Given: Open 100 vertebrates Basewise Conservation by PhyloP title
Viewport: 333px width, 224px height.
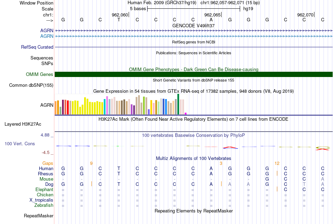Looking at the screenshot, I should [x=193, y=135].
